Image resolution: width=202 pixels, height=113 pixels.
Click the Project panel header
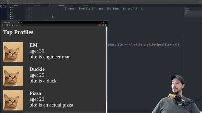click(x=16, y=6)
